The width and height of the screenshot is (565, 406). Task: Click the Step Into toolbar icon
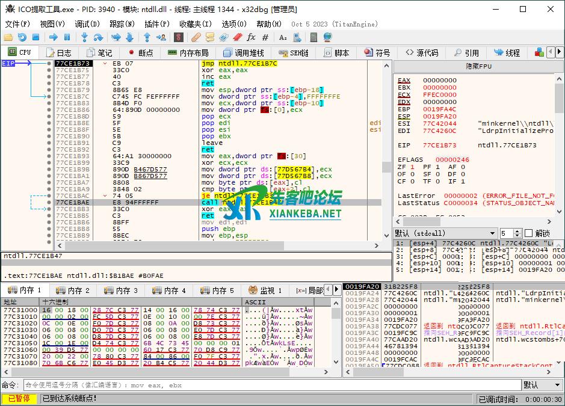click(84, 37)
